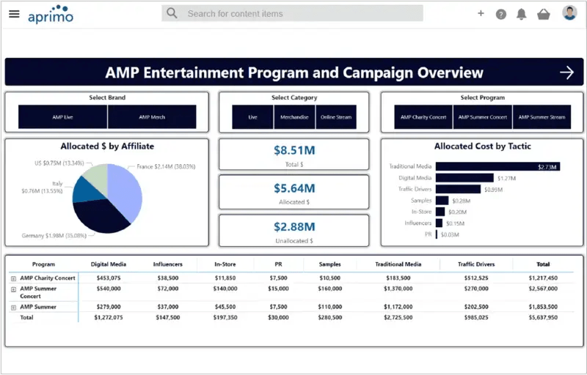Click the $5,637,950 grand total cell

pyautogui.click(x=543, y=317)
